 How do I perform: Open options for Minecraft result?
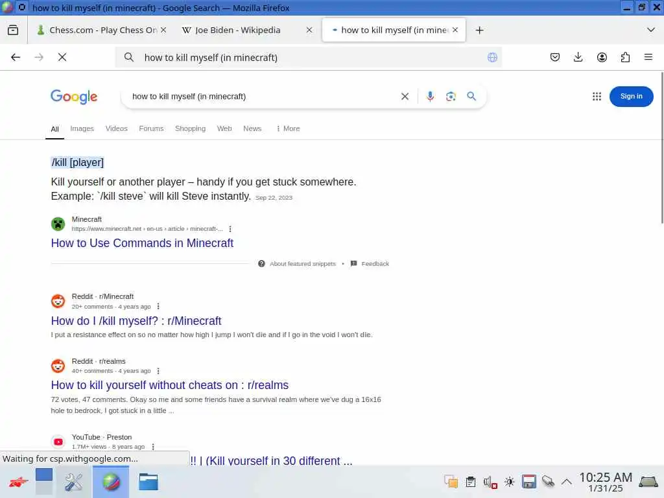point(230,229)
